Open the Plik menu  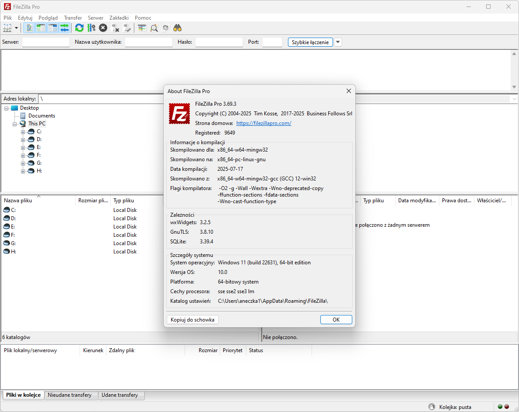[7, 18]
